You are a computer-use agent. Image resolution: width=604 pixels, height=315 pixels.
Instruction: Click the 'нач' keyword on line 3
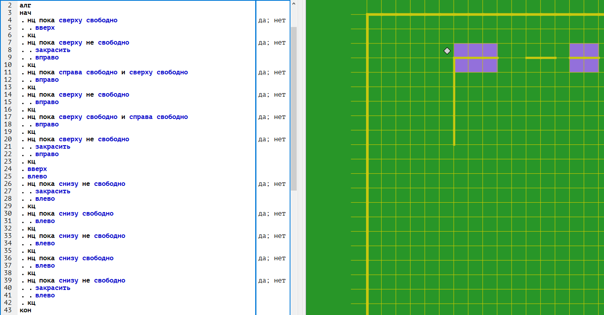[x=25, y=13]
